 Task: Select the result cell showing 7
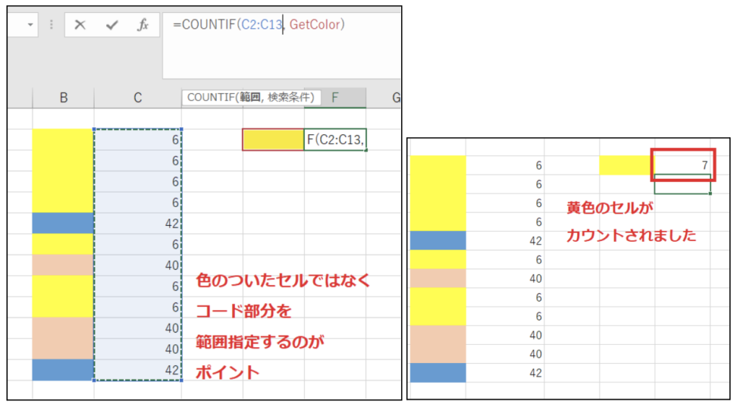coord(682,165)
